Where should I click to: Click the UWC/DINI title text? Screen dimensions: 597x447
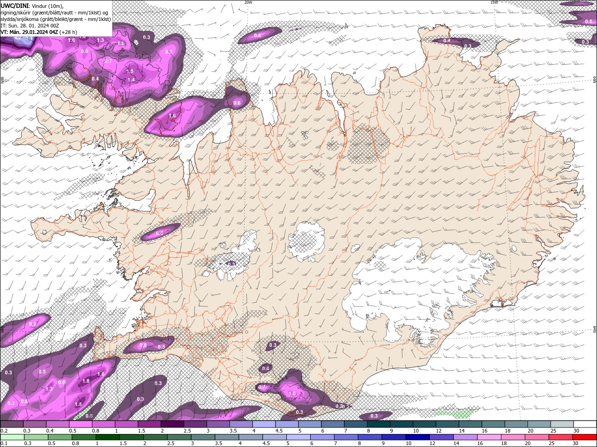tap(14, 6)
